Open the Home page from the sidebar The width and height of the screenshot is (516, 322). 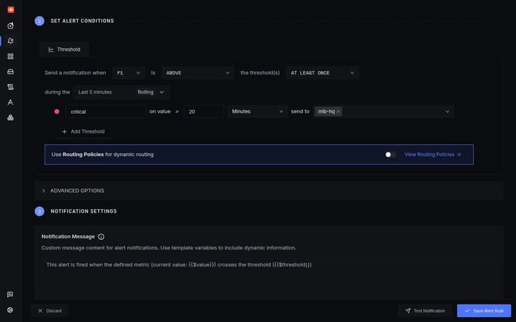(10, 25)
